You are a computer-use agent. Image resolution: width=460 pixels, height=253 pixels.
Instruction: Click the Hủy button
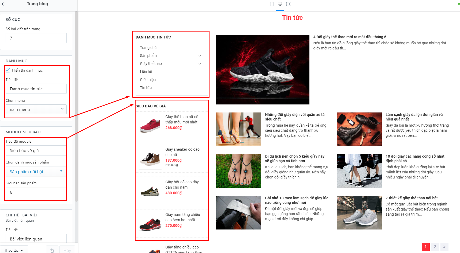(67, 250)
